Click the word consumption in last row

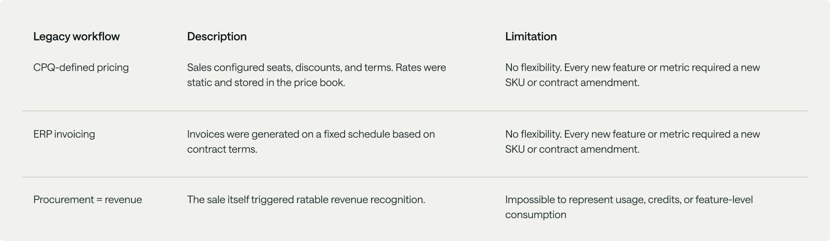click(x=536, y=215)
